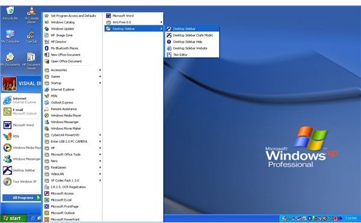361x223 pixels.
Task: Launch Windows Movie Maker
Action: pos(73,128)
